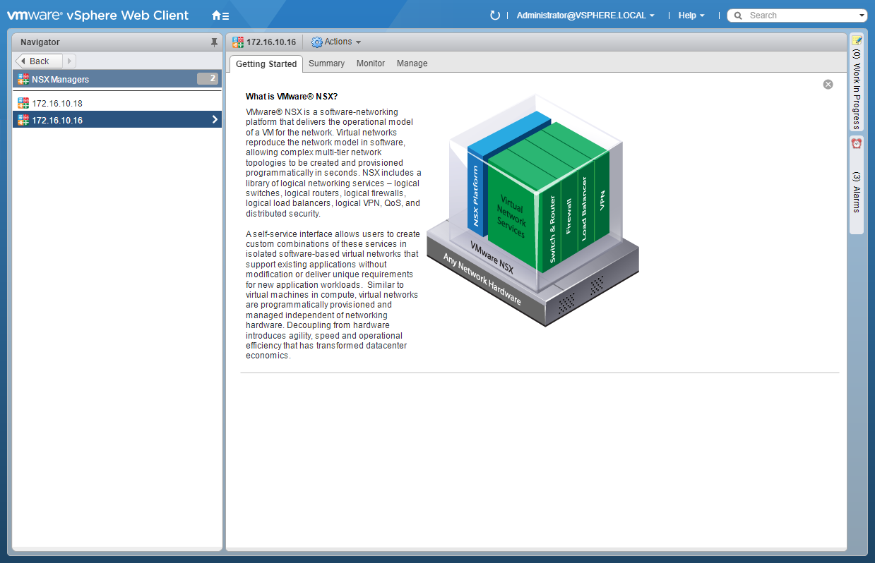Click the forward history arrow button
The image size is (875, 563).
[69, 61]
